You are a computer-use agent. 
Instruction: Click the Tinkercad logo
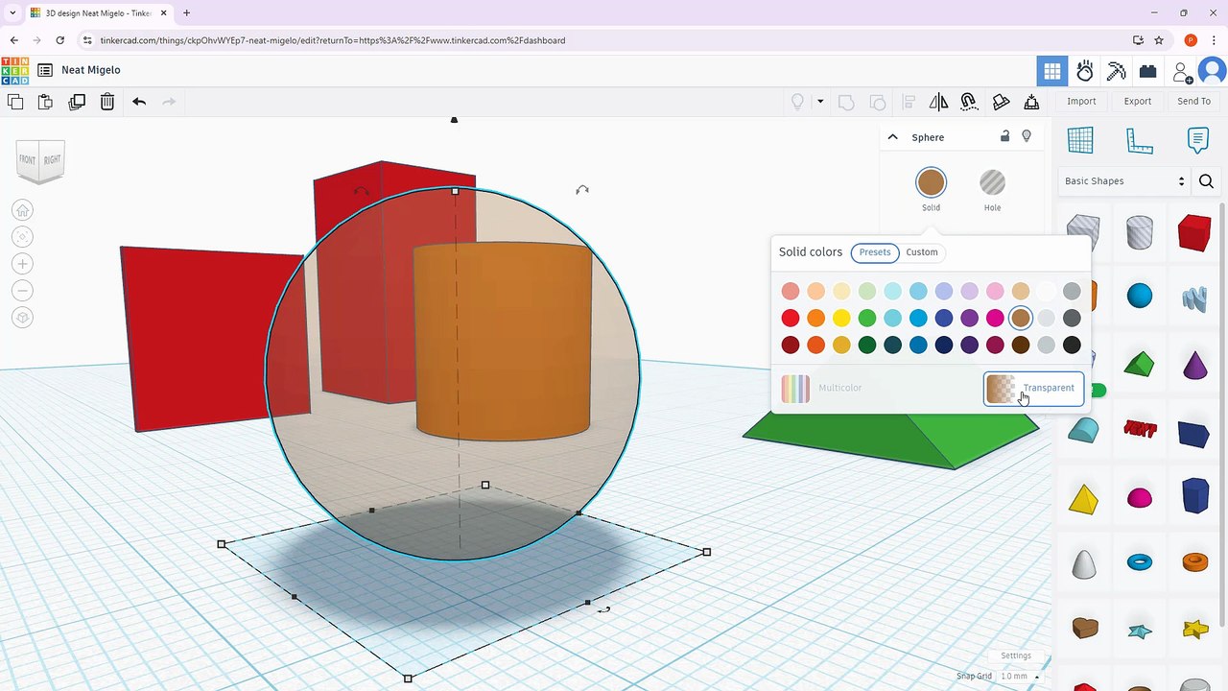coord(15,70)
